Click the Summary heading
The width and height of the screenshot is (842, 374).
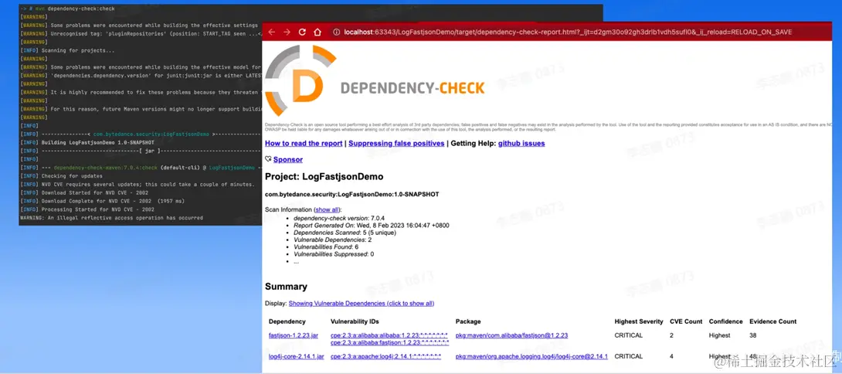[287, 287]
